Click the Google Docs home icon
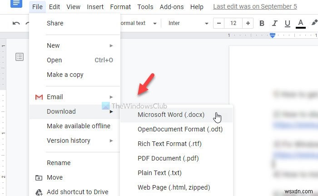The height and width of the screenshot is (196, 318). (15, 4)
